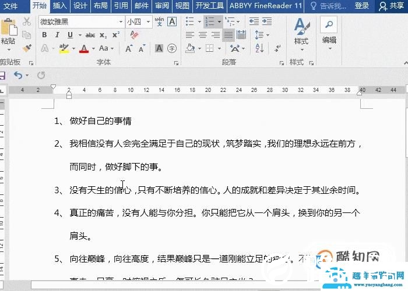This screenshot has height=291, width=408.
Task: Switch to the 视图 View tab
Action: tap(182, 6)
